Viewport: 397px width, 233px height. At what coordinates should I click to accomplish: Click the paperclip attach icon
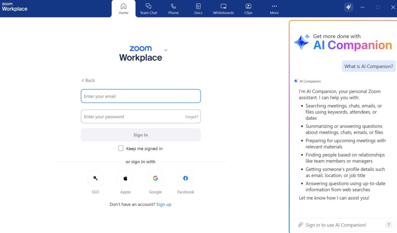(300, 224)
